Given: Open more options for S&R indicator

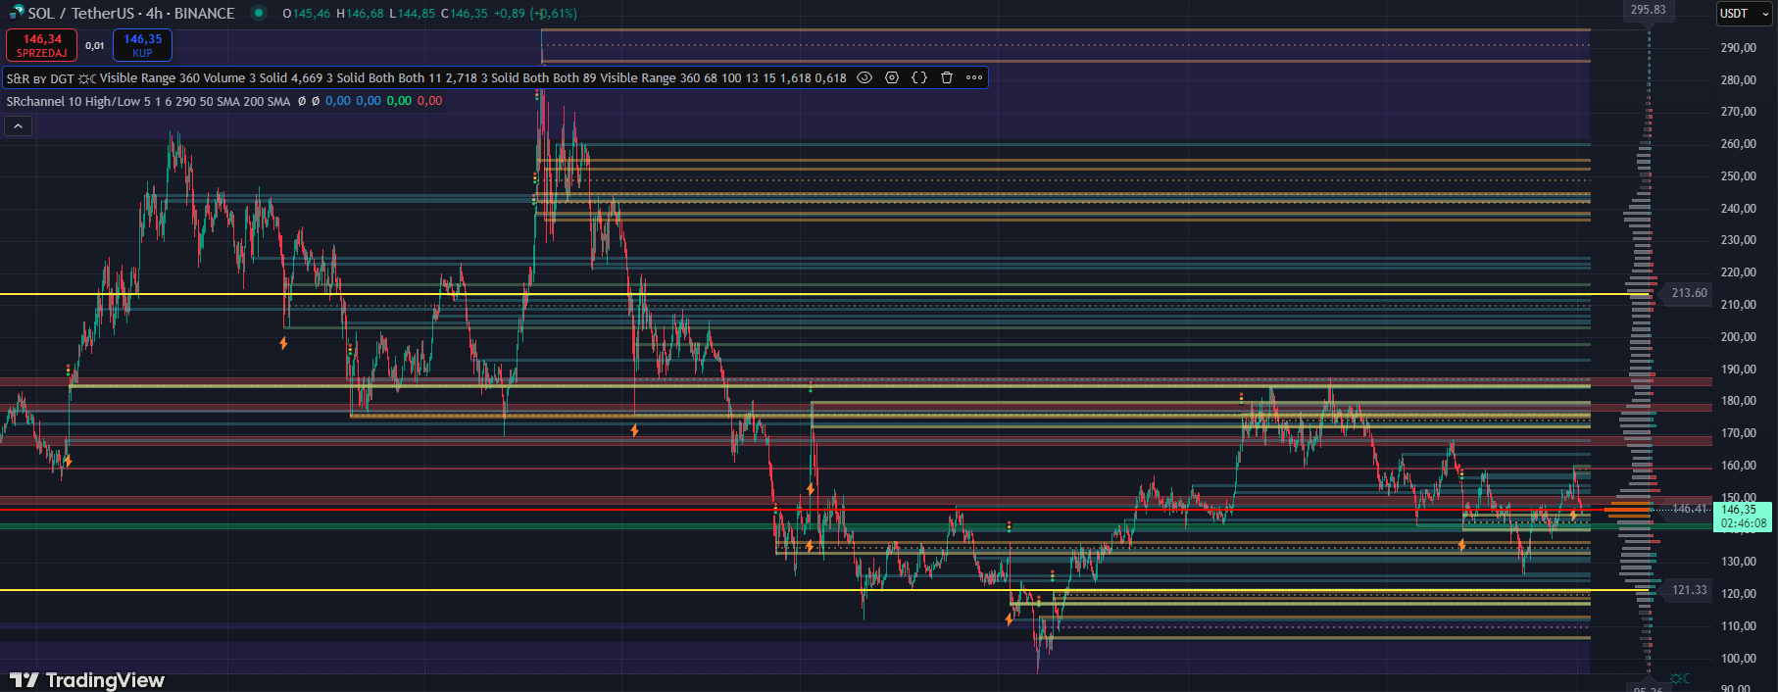Looking at the screenshot, I should point(974,77).
